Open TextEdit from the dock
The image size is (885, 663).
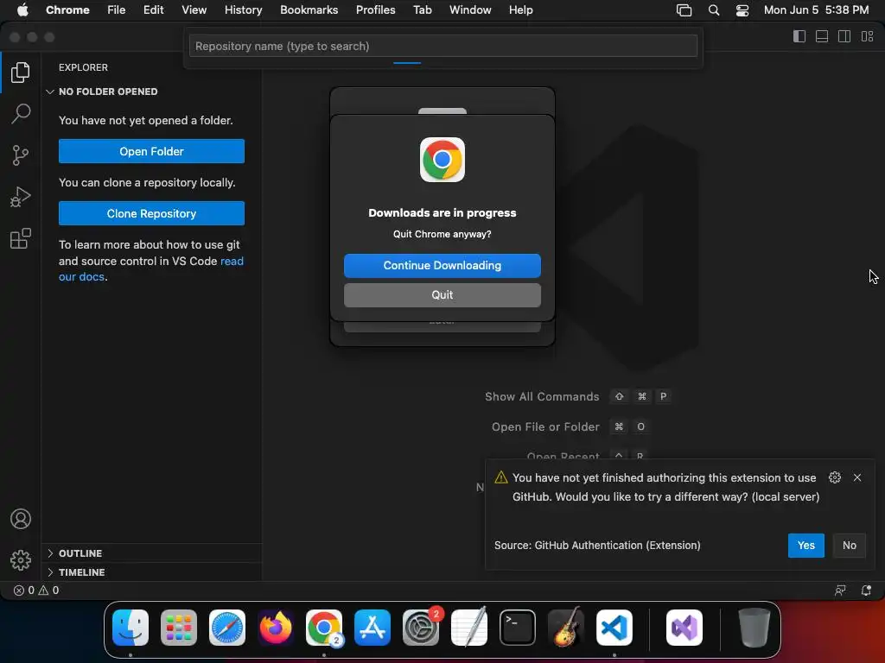click(469, 628)
